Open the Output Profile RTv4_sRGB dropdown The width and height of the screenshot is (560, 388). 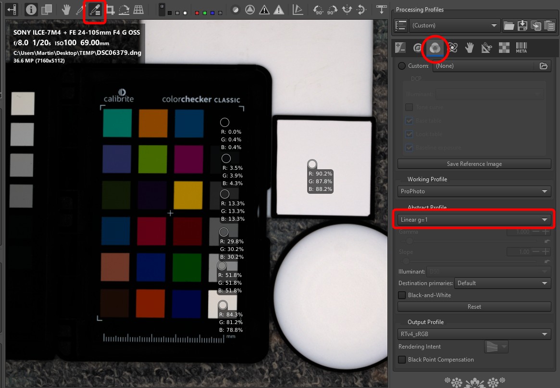pos(474,334)
